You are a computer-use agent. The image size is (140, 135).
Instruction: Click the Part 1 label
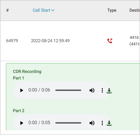(18, 78)
